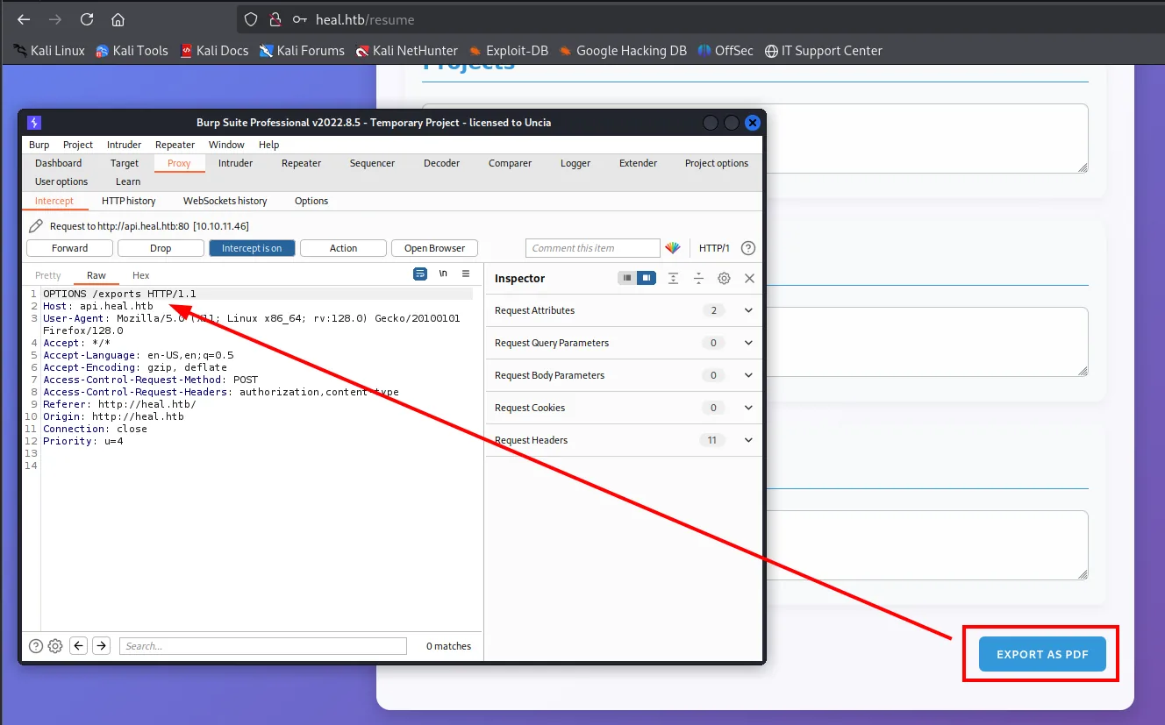Switch to Decoder tab

[441, 163]
